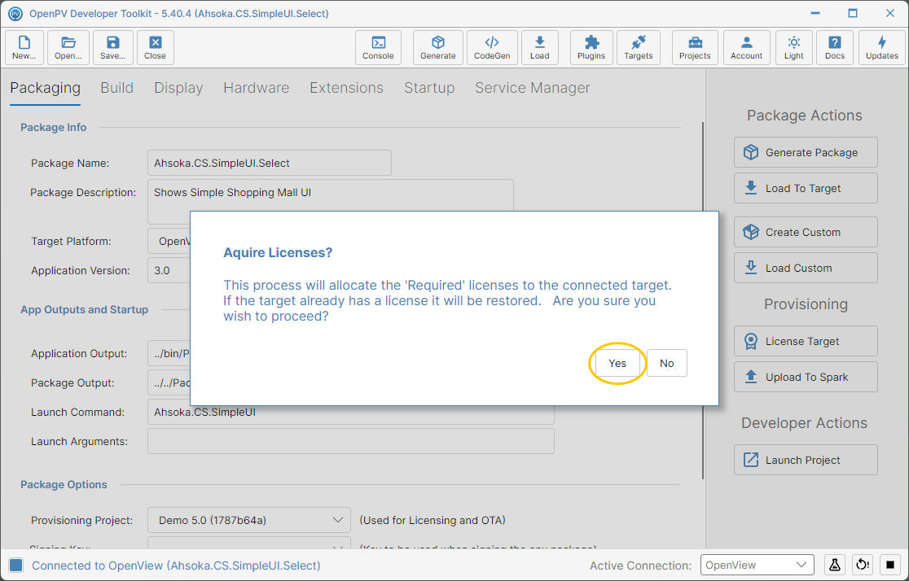Click the restart icon in status bar
This screenshot has width=909, height=581.
click(x=863, y=565)
